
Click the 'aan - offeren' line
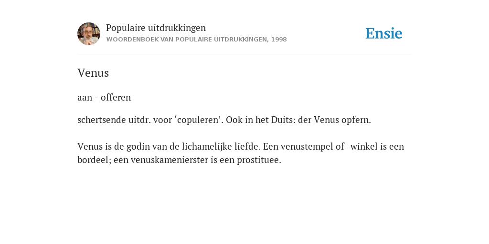(104, 97)
